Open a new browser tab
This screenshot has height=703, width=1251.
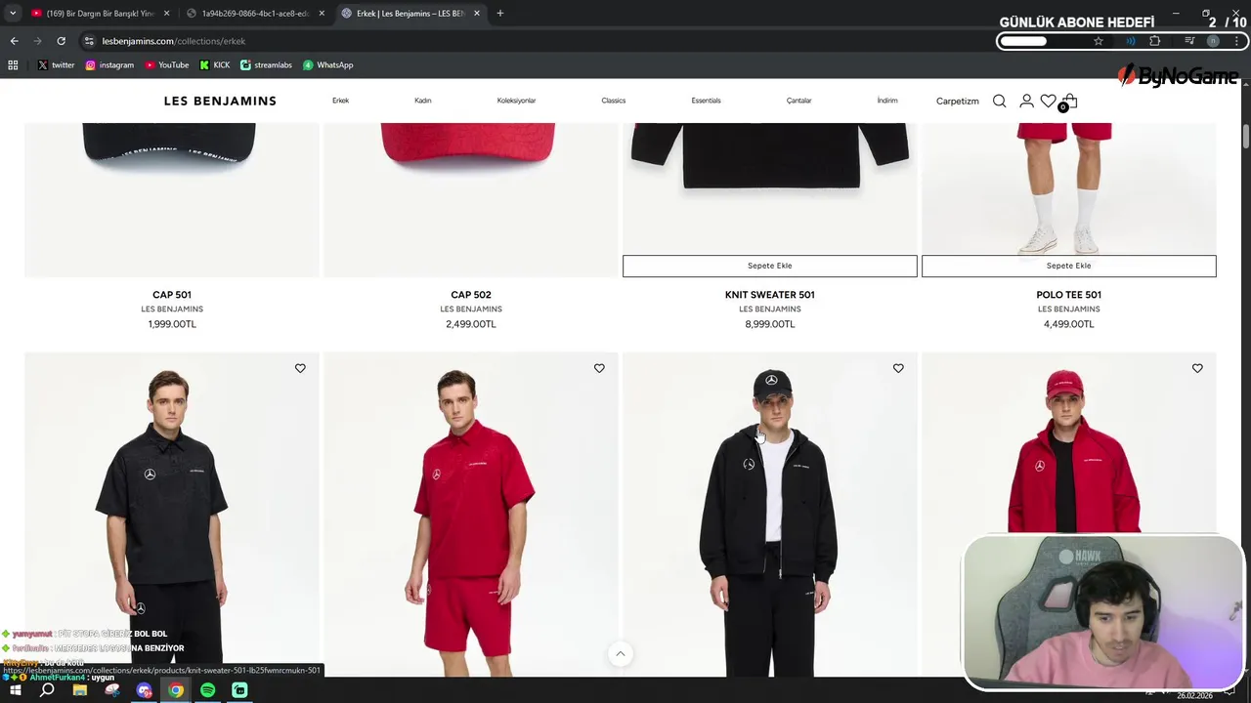pos(499,14)
